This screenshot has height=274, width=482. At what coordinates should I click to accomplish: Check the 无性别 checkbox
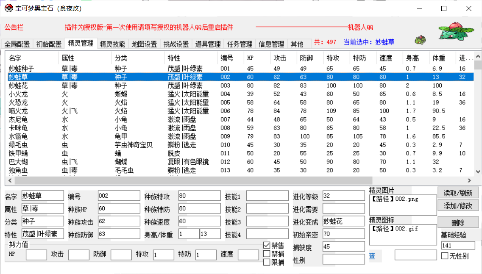pos(445,256)
